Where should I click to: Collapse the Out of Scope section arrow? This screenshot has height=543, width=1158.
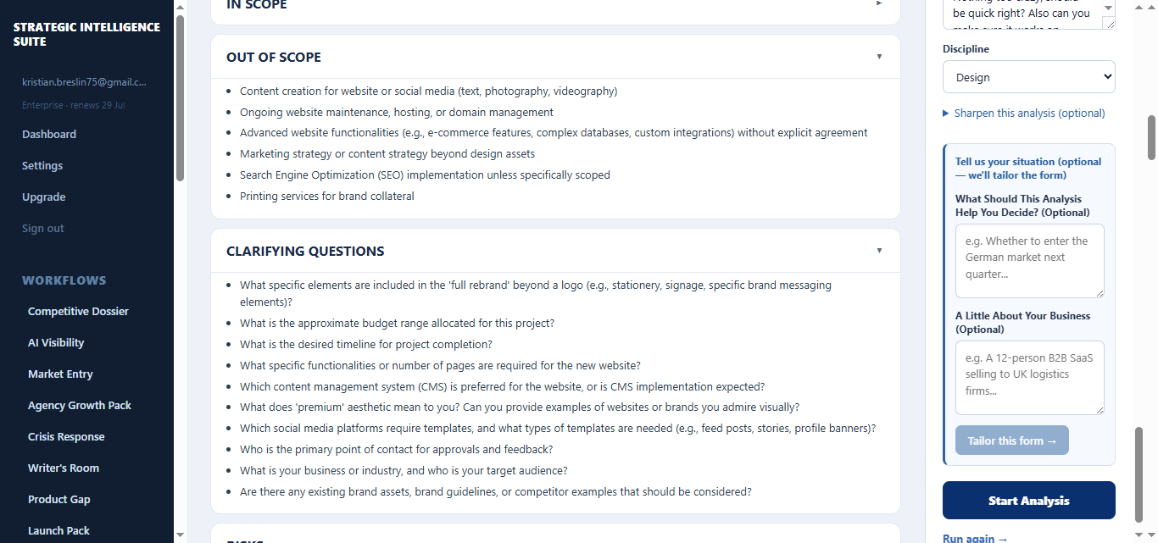[x=879, y=57]
